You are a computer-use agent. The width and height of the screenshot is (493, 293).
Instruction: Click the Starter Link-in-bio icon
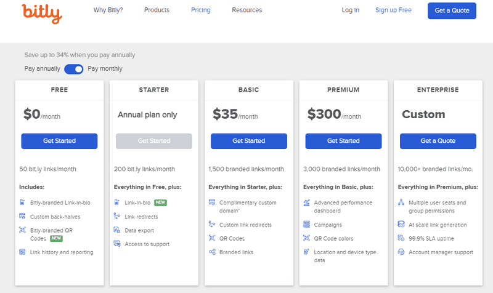tap(117, 203)
